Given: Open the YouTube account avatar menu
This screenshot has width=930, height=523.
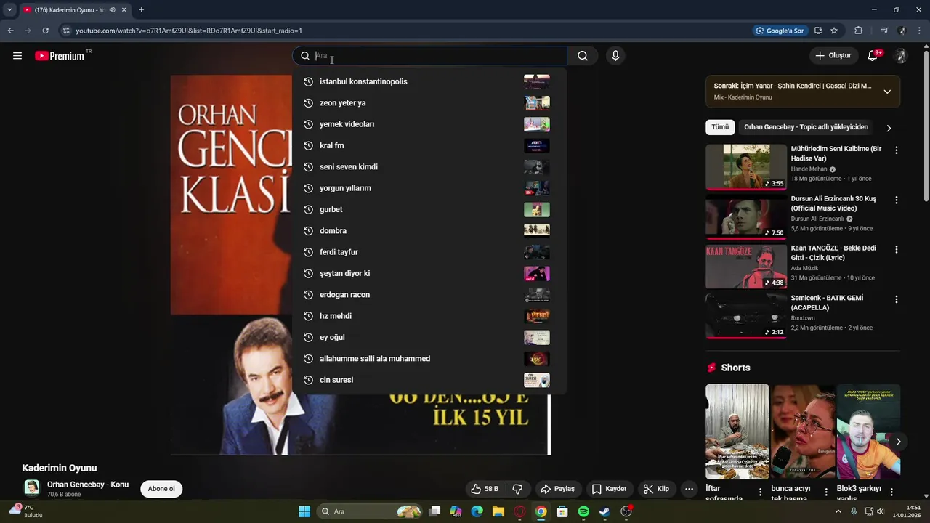Looking at the screenshot, I should (x=901, y=56).
